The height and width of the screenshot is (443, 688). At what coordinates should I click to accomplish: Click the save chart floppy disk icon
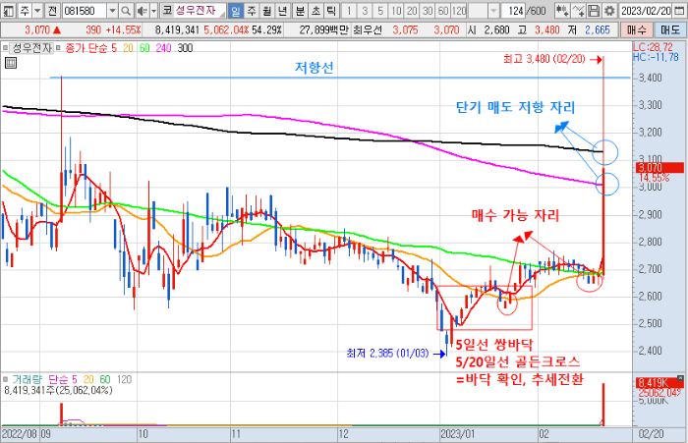[x=594, y=11]
